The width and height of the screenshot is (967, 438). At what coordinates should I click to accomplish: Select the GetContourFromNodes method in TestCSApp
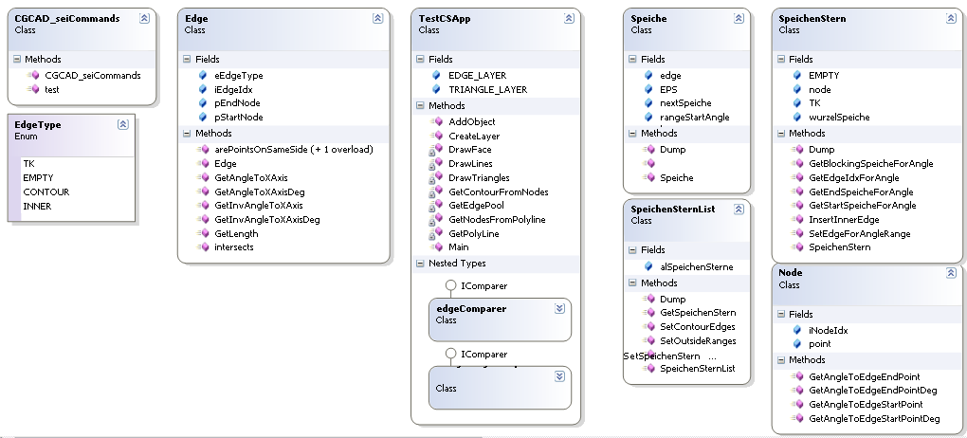click(498, 192)
